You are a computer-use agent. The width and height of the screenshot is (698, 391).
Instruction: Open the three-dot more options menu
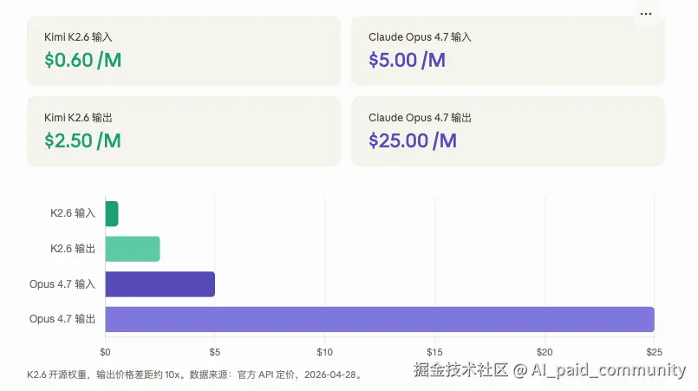coord(645,14)
